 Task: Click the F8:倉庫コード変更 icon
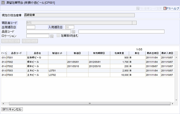tap(138, 8)
